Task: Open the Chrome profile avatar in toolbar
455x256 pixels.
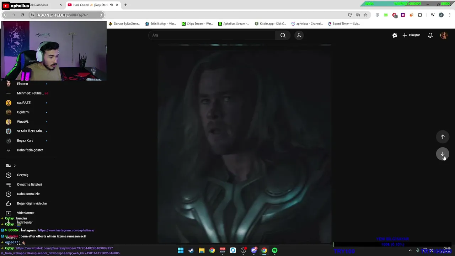Action: (441, 15)
